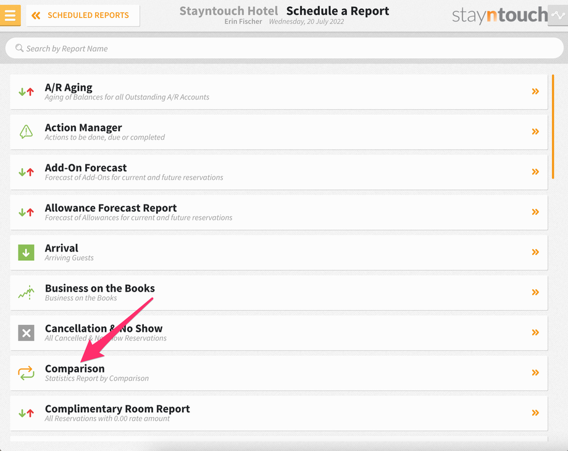Click the green Arrival down-arrow icon
The height and width of the screenshot is (451, 568).
[26, 252]
